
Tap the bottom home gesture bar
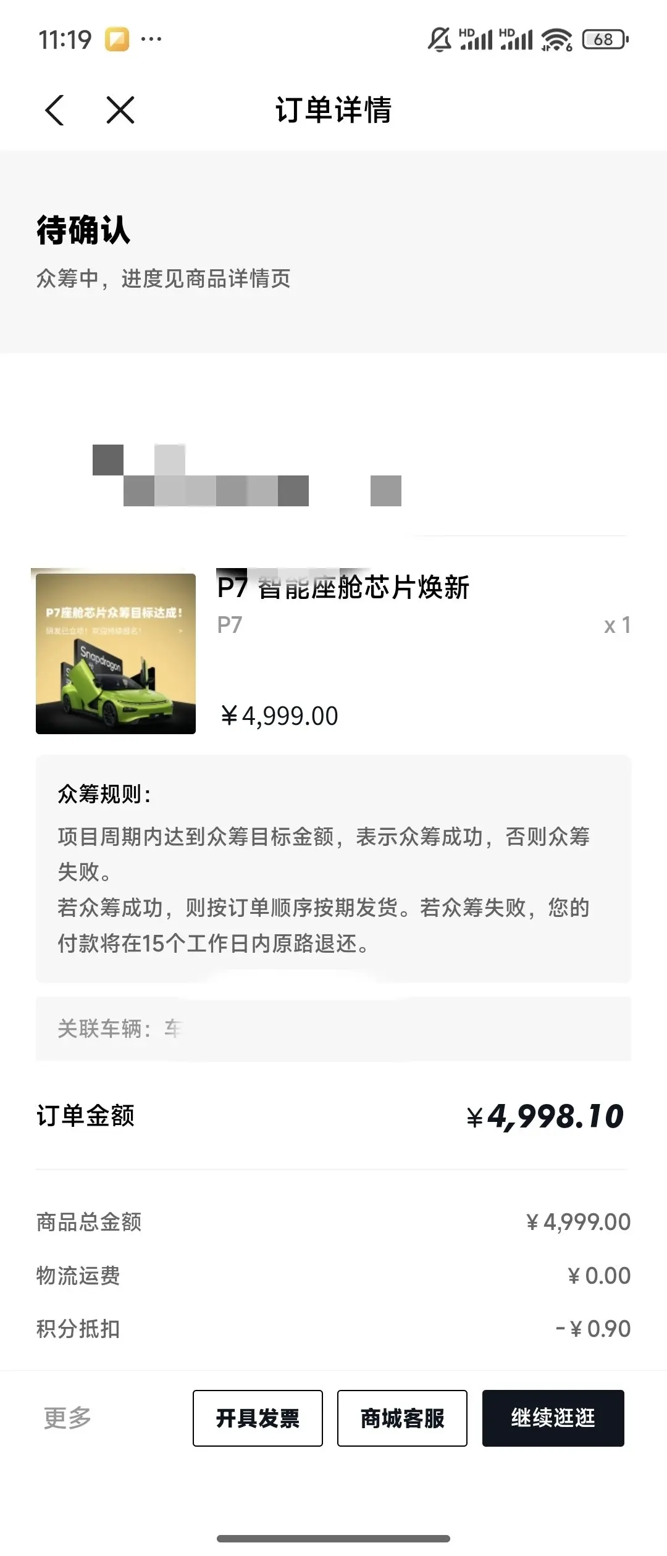point(333,1538)
